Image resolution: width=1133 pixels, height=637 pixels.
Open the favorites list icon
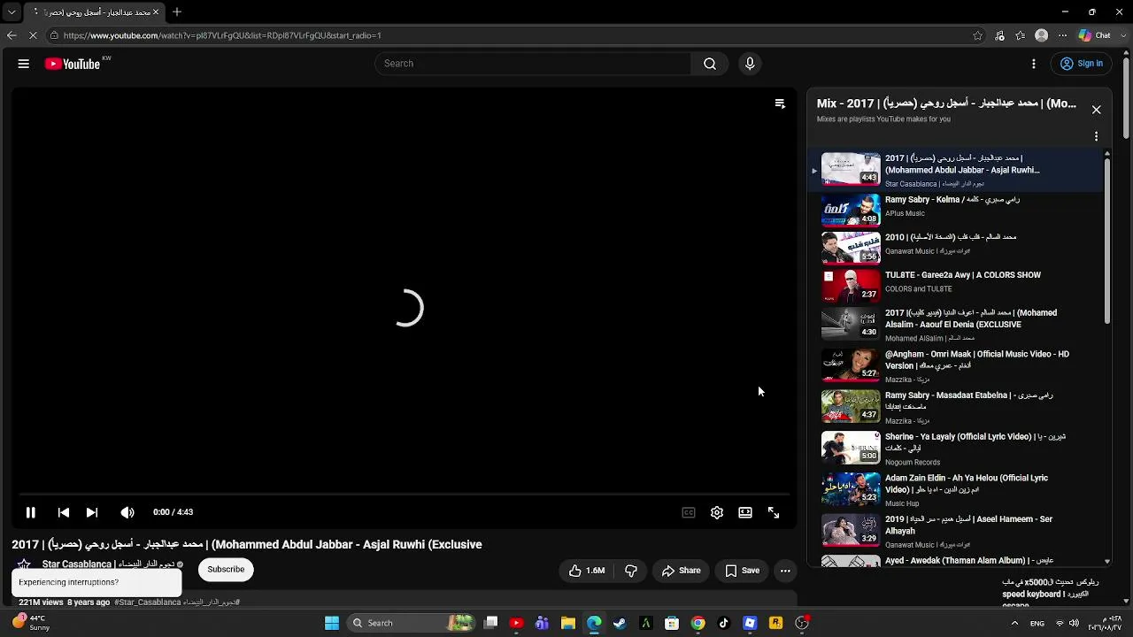click(x=1021, y=35)
